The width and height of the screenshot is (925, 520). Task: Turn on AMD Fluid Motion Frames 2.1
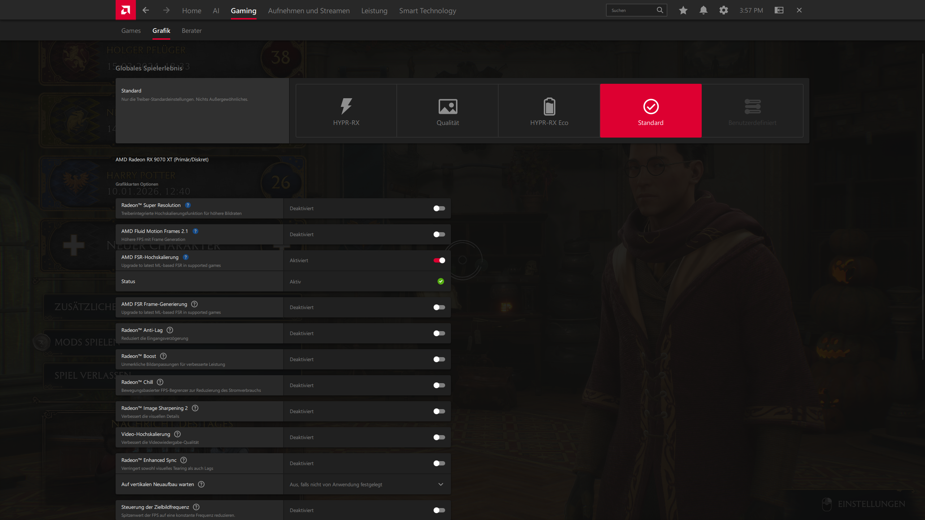tap(439, 234)
